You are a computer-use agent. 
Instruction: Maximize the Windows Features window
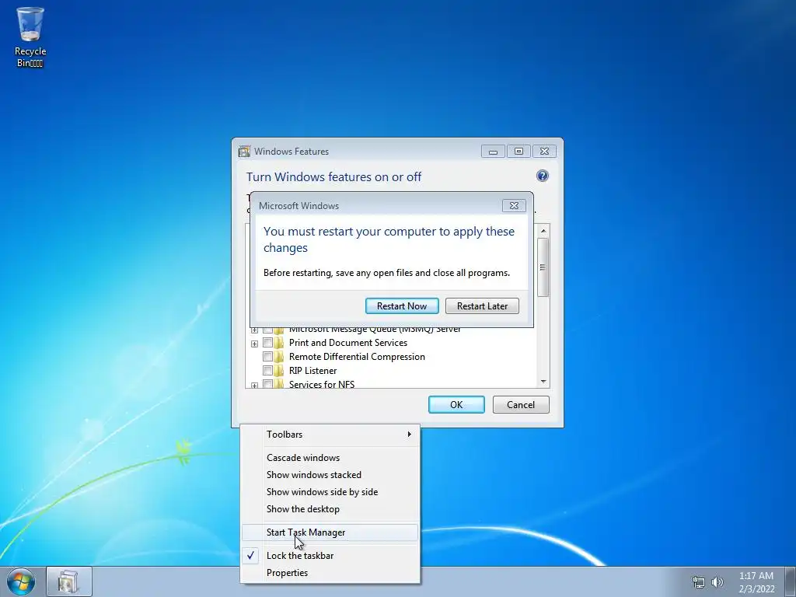tap(518, 152)
